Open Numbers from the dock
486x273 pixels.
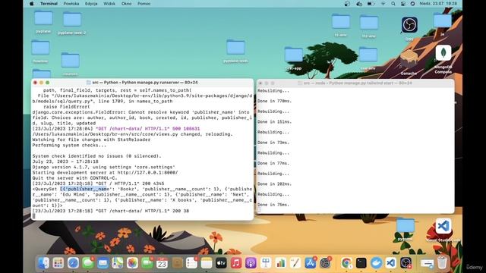tap(280, 263)
